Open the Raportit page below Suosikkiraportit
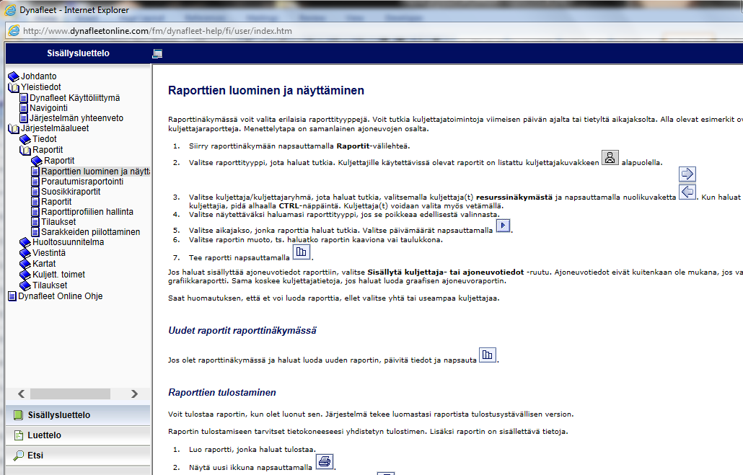 click(56, 202)
